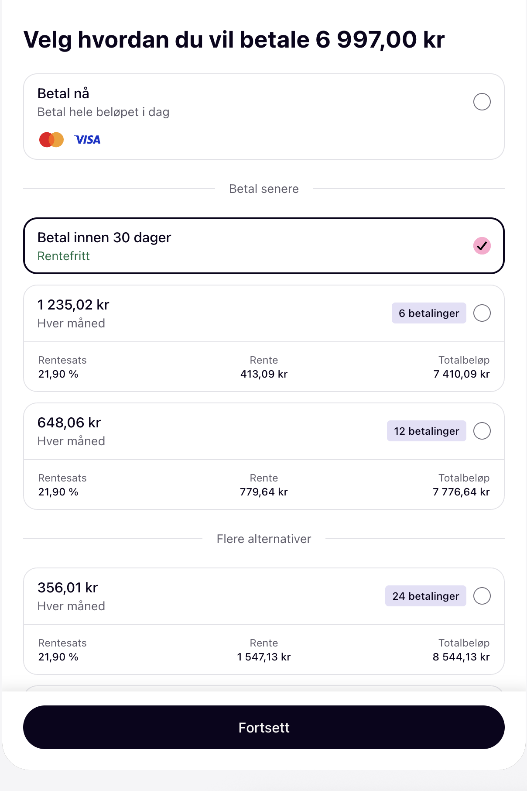The image size is (527, 791).
Task: Select the 12 betalinger radio button
Action: pyautogui.click(x=482, y=431)
